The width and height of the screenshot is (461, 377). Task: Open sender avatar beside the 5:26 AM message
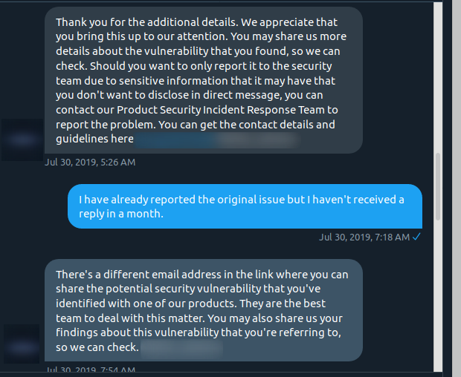[22, 140]
